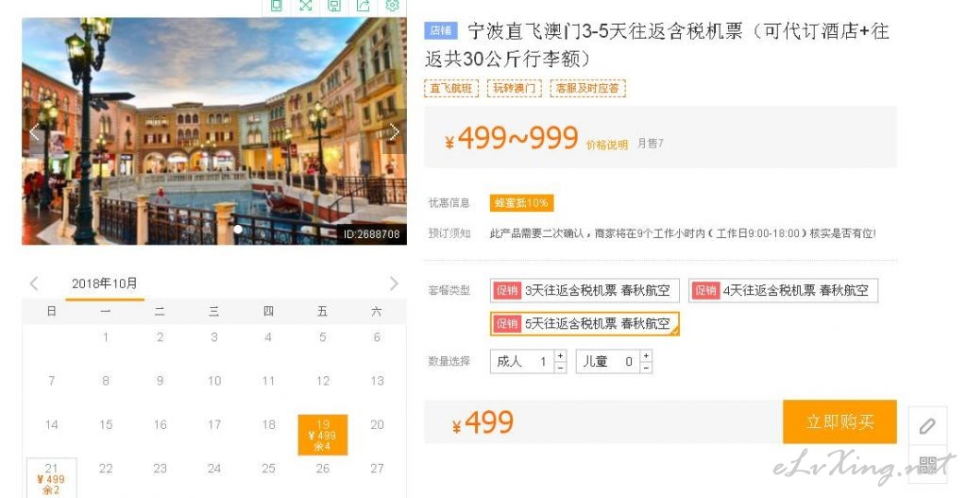Click the save disk icon in toolbar
Image resolution: width=966 pixels, height=498 pixels.
334,6
